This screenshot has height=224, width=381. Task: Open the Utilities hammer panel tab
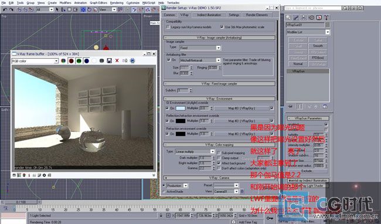326,17
